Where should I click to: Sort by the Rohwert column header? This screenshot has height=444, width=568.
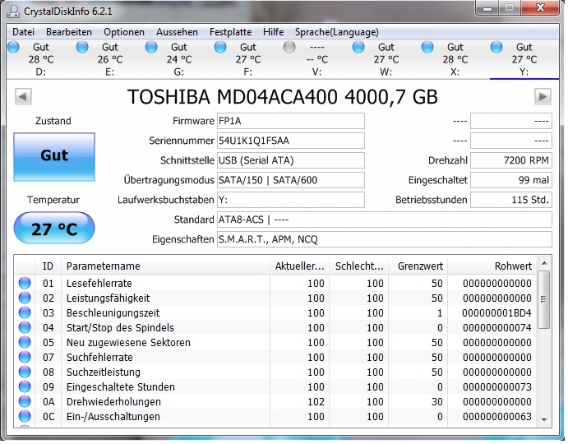tap(492, 266)
